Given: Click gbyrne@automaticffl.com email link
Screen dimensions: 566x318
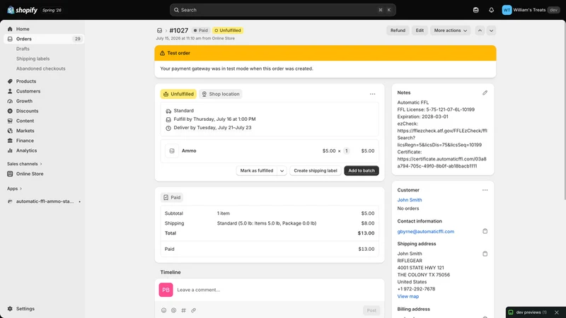Looking at the screenshot, I should 426,232.
